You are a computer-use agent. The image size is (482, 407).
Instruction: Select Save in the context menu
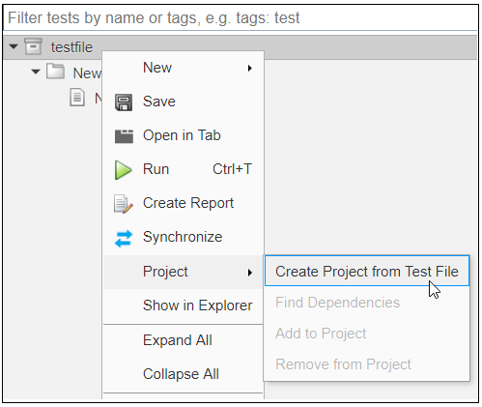click(184, 102)
